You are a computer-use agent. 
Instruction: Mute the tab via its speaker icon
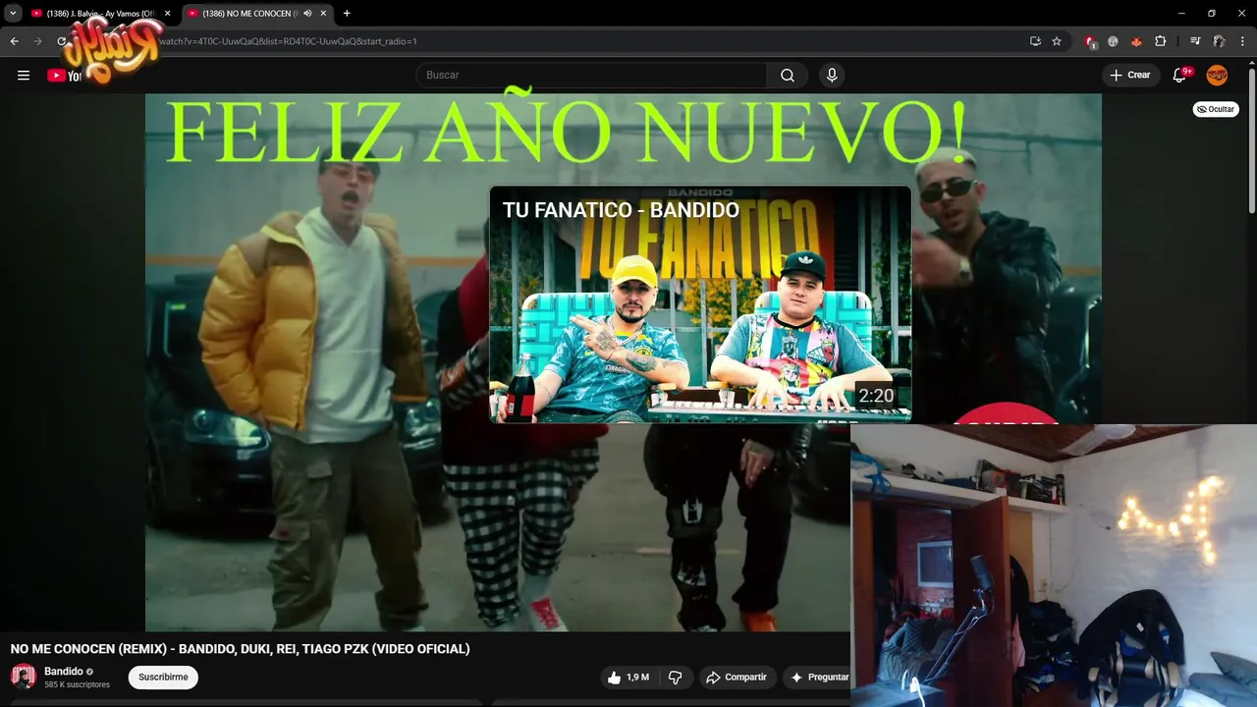pyautogui.click(x=307, y=14)
